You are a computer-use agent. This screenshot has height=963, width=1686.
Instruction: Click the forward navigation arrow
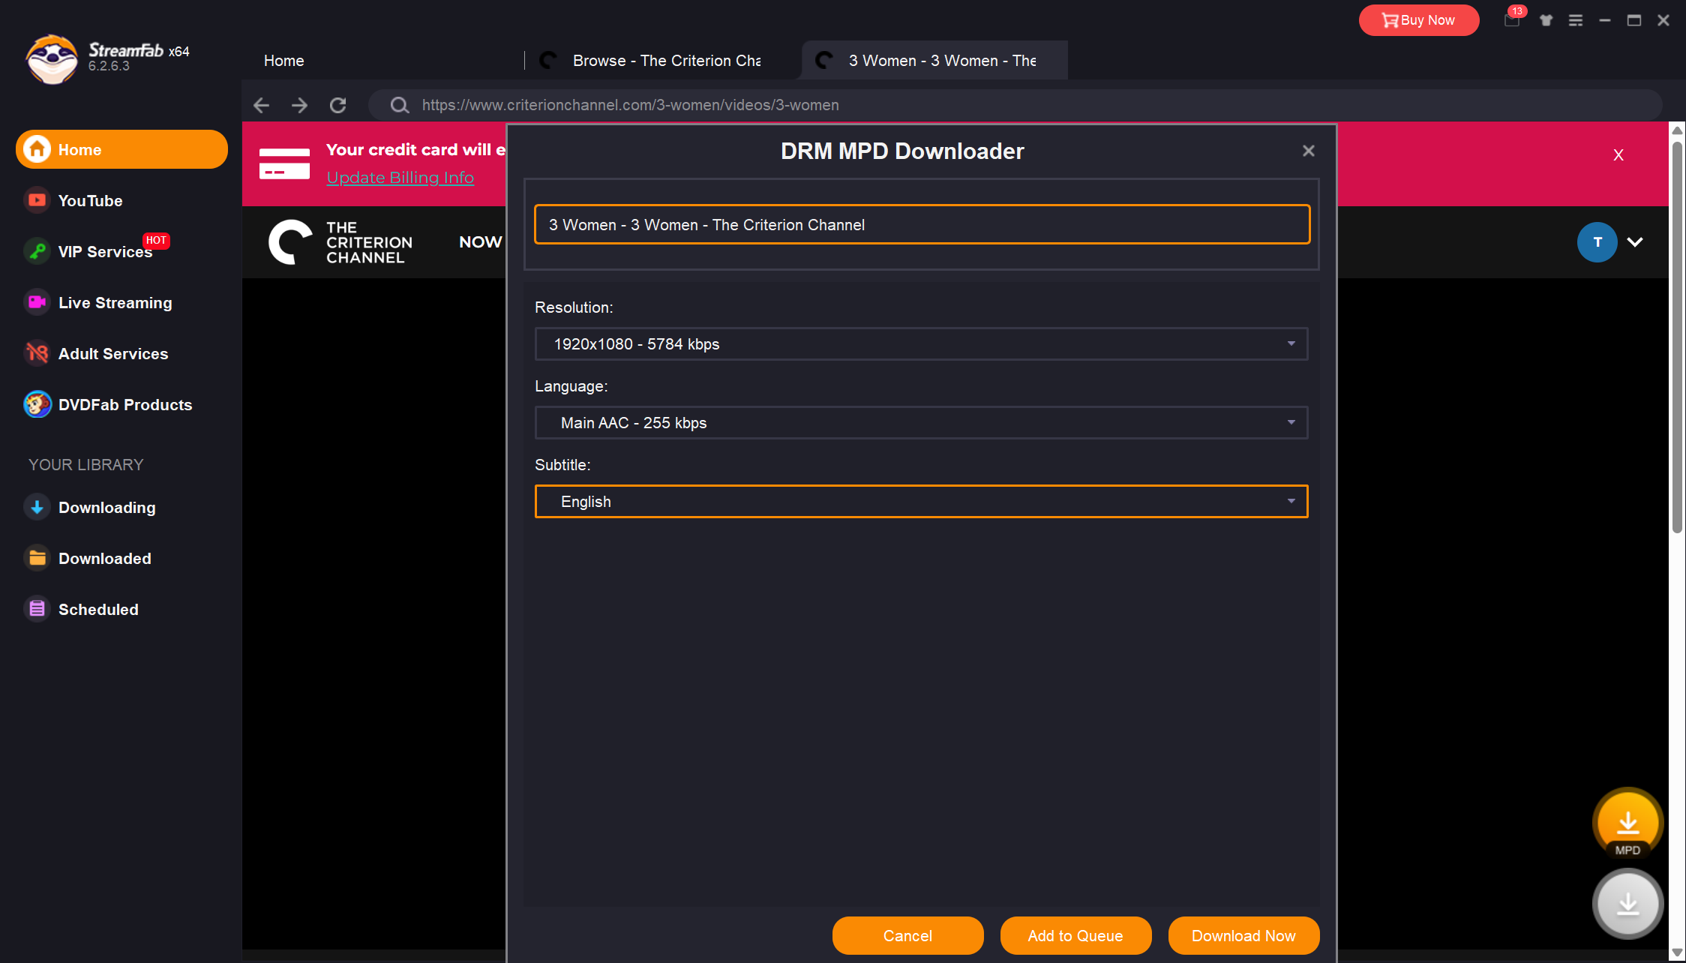[x=299, y=105]
